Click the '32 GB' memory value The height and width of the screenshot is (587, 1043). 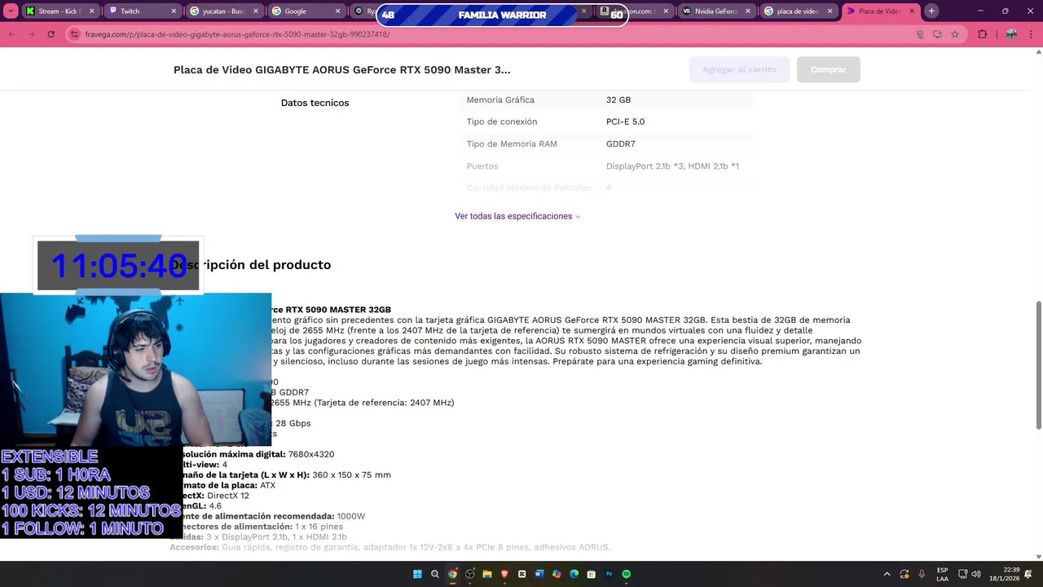click(x=618, y=99)
